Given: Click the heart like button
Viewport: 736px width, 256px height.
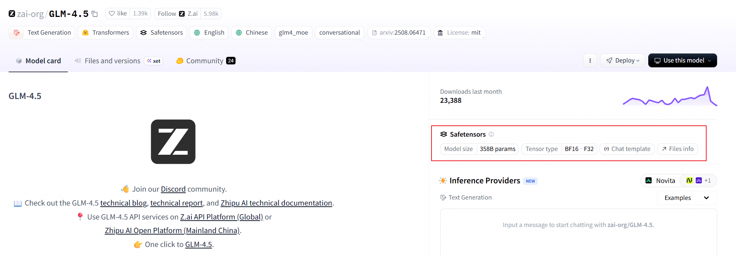Looking at the screenshot, I should [x=118, y=14].
